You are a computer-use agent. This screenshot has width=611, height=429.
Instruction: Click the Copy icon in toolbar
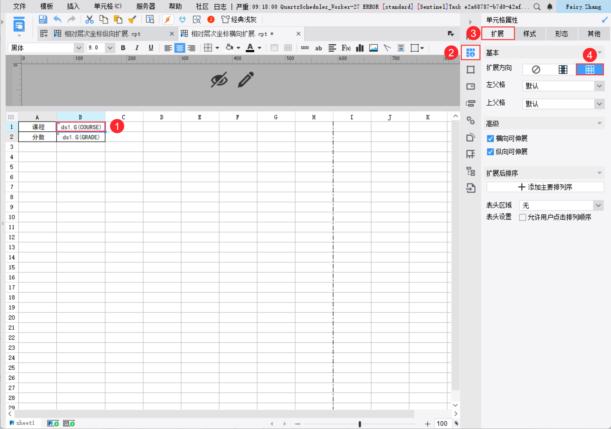[103, 19]
